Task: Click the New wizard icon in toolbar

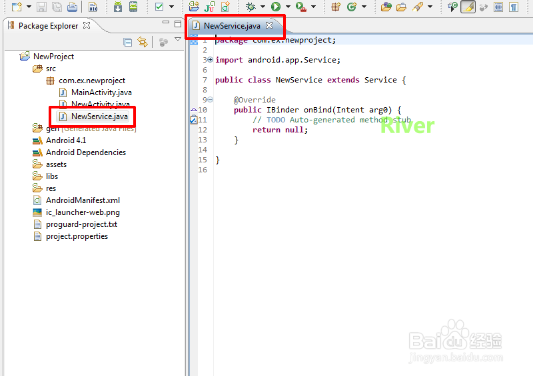Action: (17, 7)
